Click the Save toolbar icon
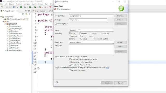The image size is (166, 93). tap(7, 7)
